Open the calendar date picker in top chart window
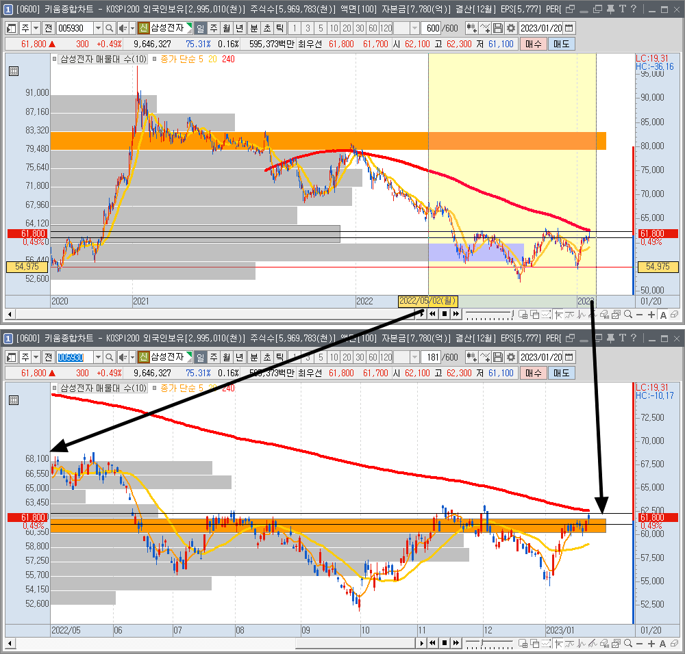 pos(569,28)
